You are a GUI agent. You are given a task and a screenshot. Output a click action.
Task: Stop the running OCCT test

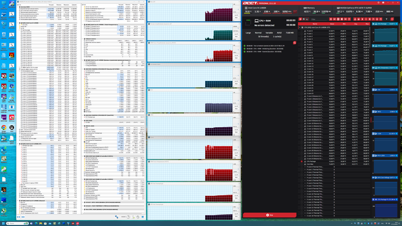[270, 215]
